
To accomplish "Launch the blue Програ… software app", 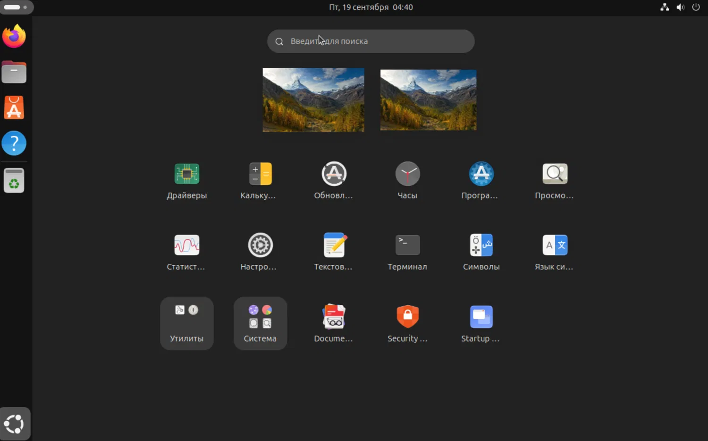I will [481, 181].
